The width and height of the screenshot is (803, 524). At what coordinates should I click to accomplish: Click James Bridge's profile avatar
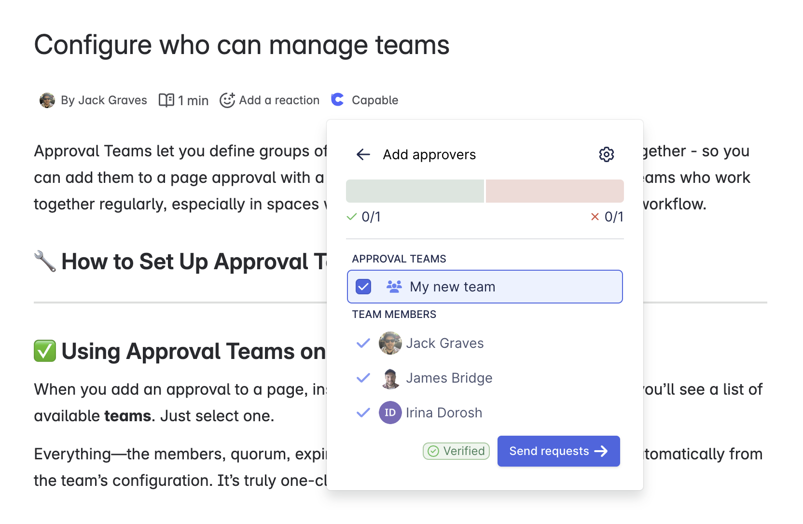coord(390,378)
